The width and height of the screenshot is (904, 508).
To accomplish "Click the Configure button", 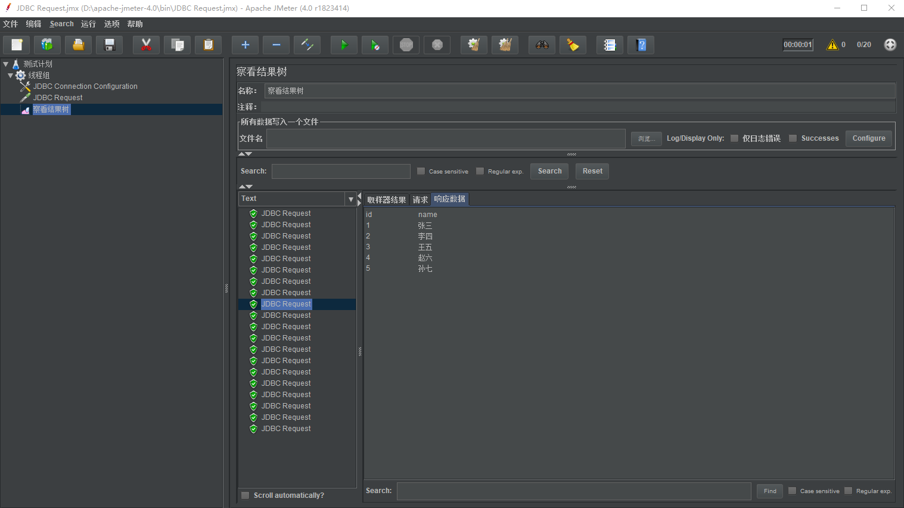I will pos(868,138).
